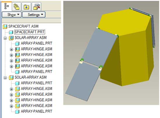Select the first ARRAY-PANEL.PRT tree item
The image size is (160, 118).
click(x=37, y=44)
